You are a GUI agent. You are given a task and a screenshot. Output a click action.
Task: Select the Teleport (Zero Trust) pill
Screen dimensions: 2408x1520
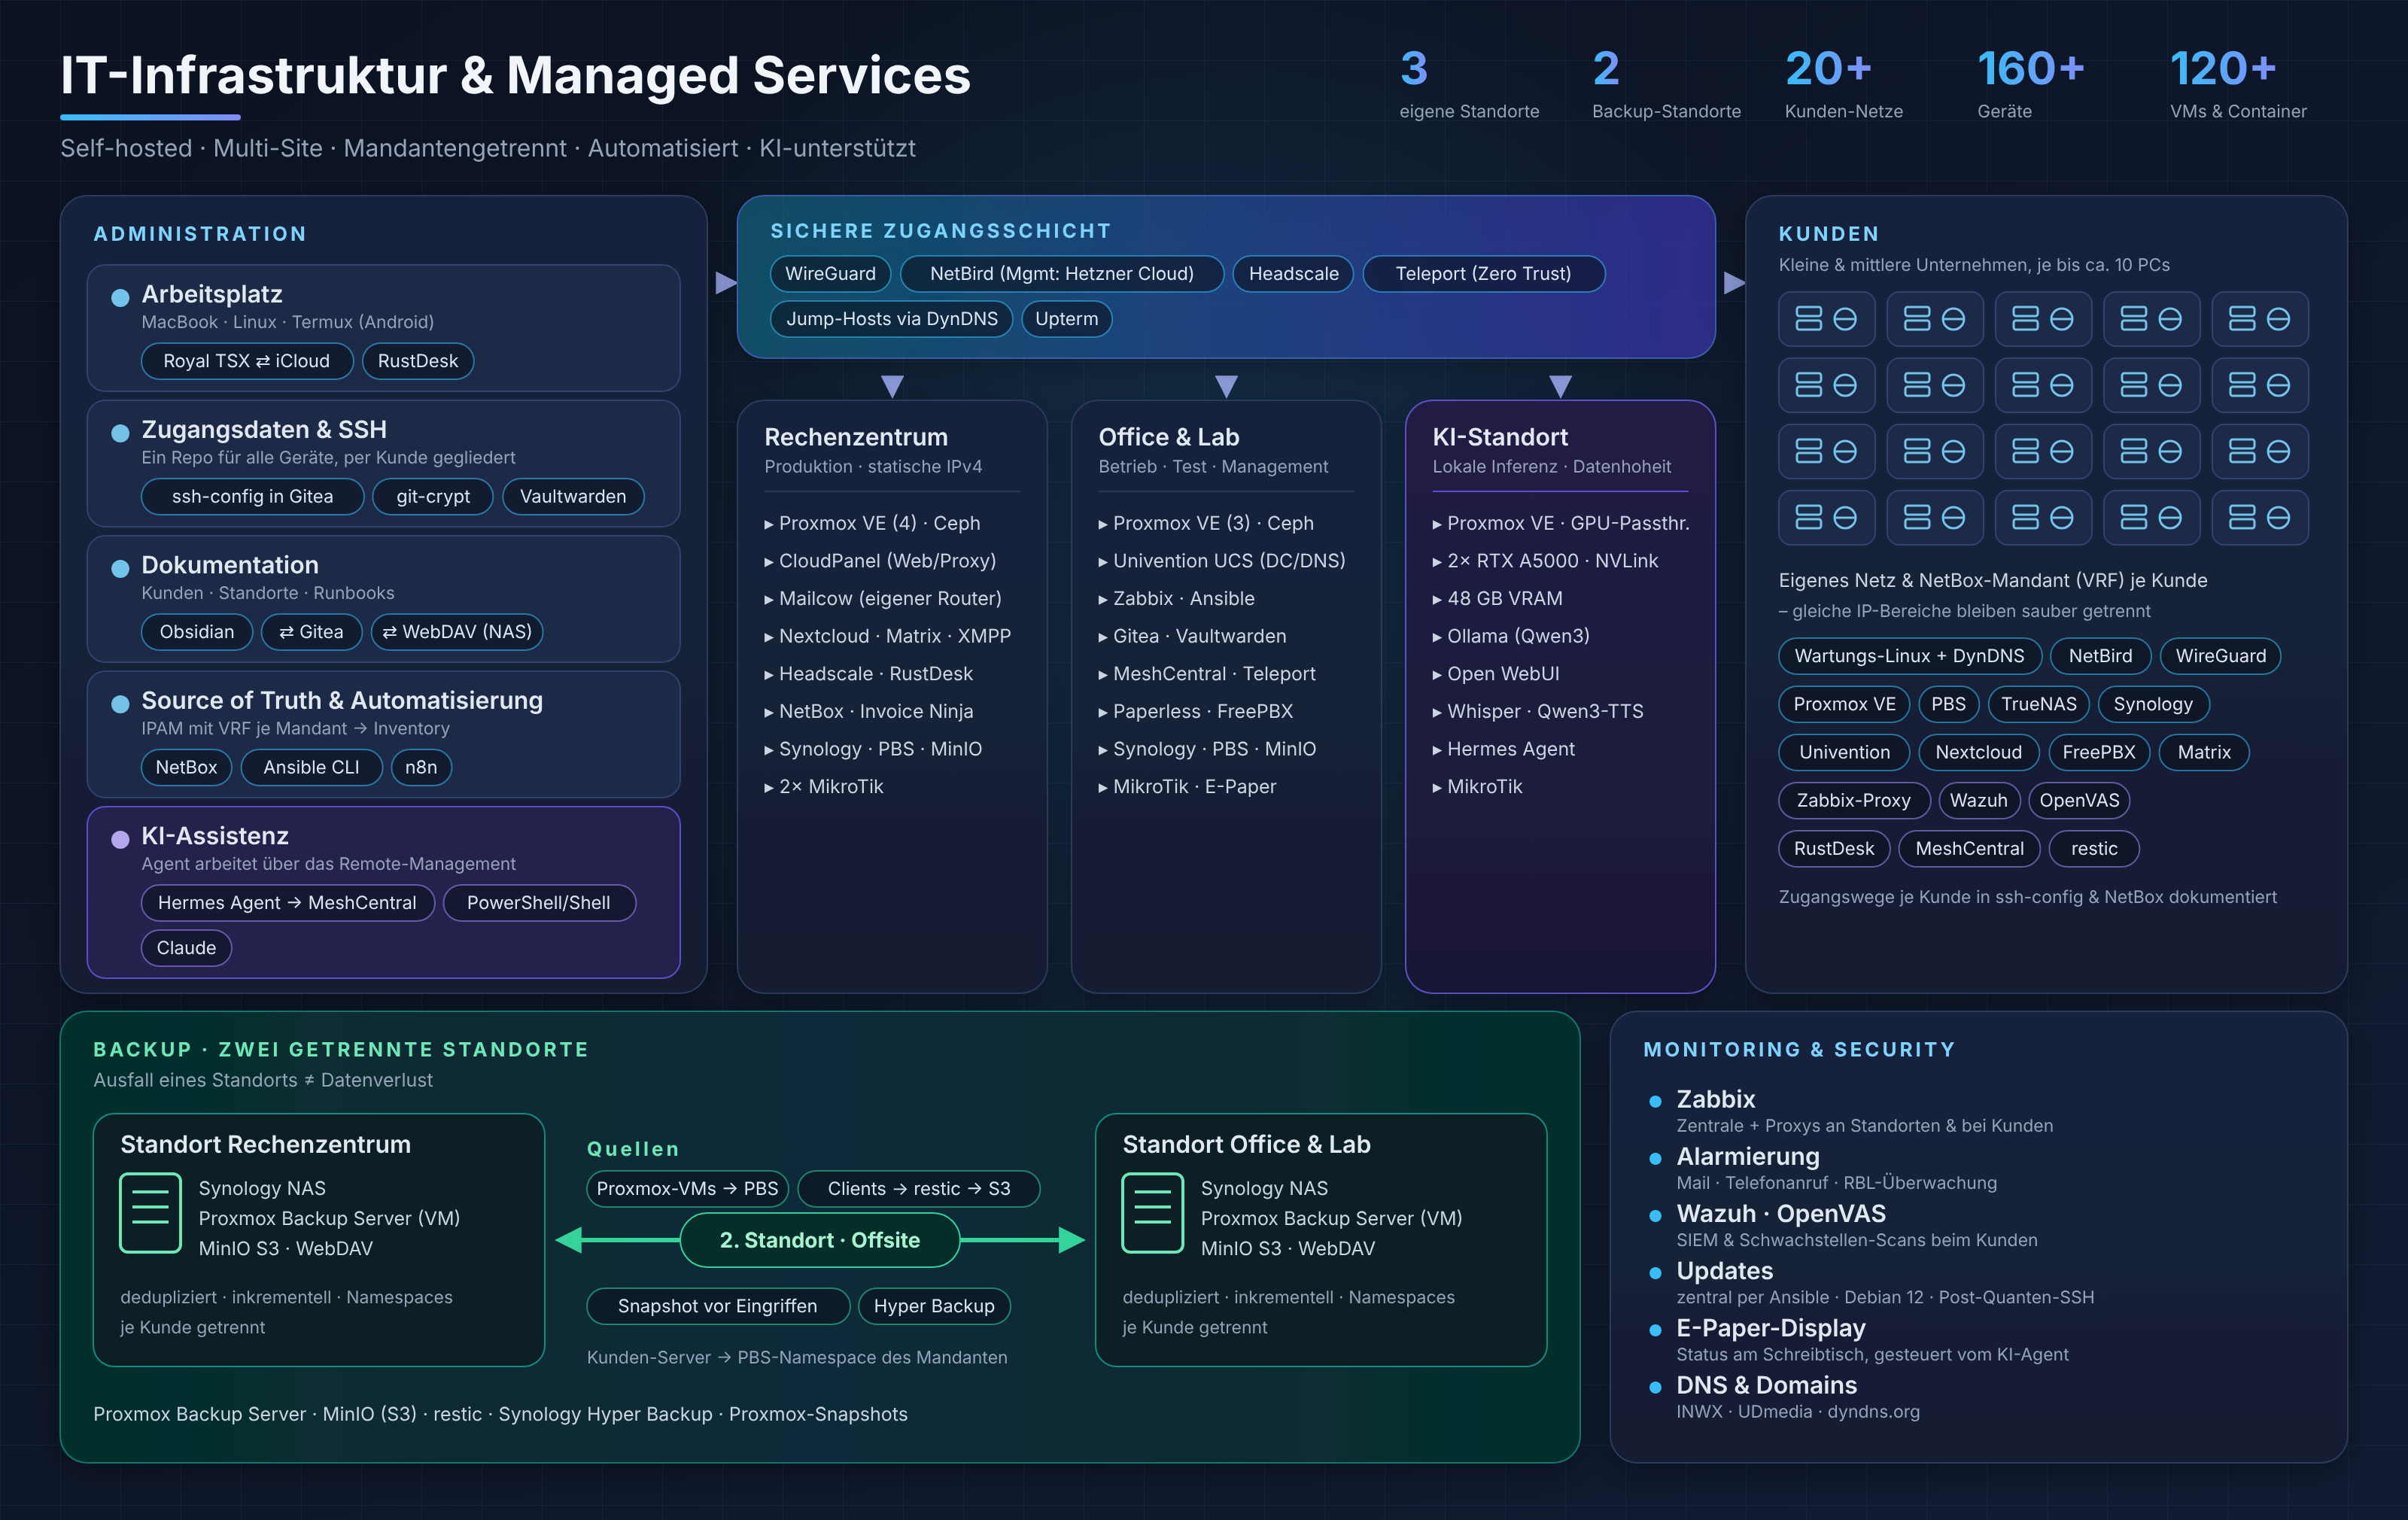[1483, 274]
